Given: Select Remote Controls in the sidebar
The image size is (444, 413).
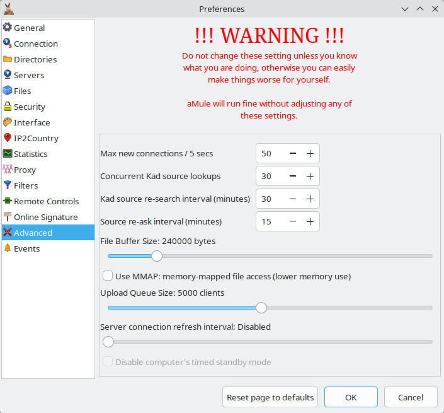Looking at the screenshot, I should point(48,201).
